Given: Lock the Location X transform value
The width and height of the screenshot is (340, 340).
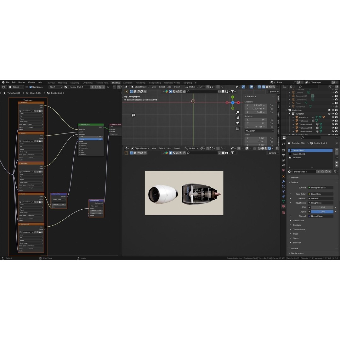Looking at the screenshot, I should pyautogui.click(x=271, y=105).
